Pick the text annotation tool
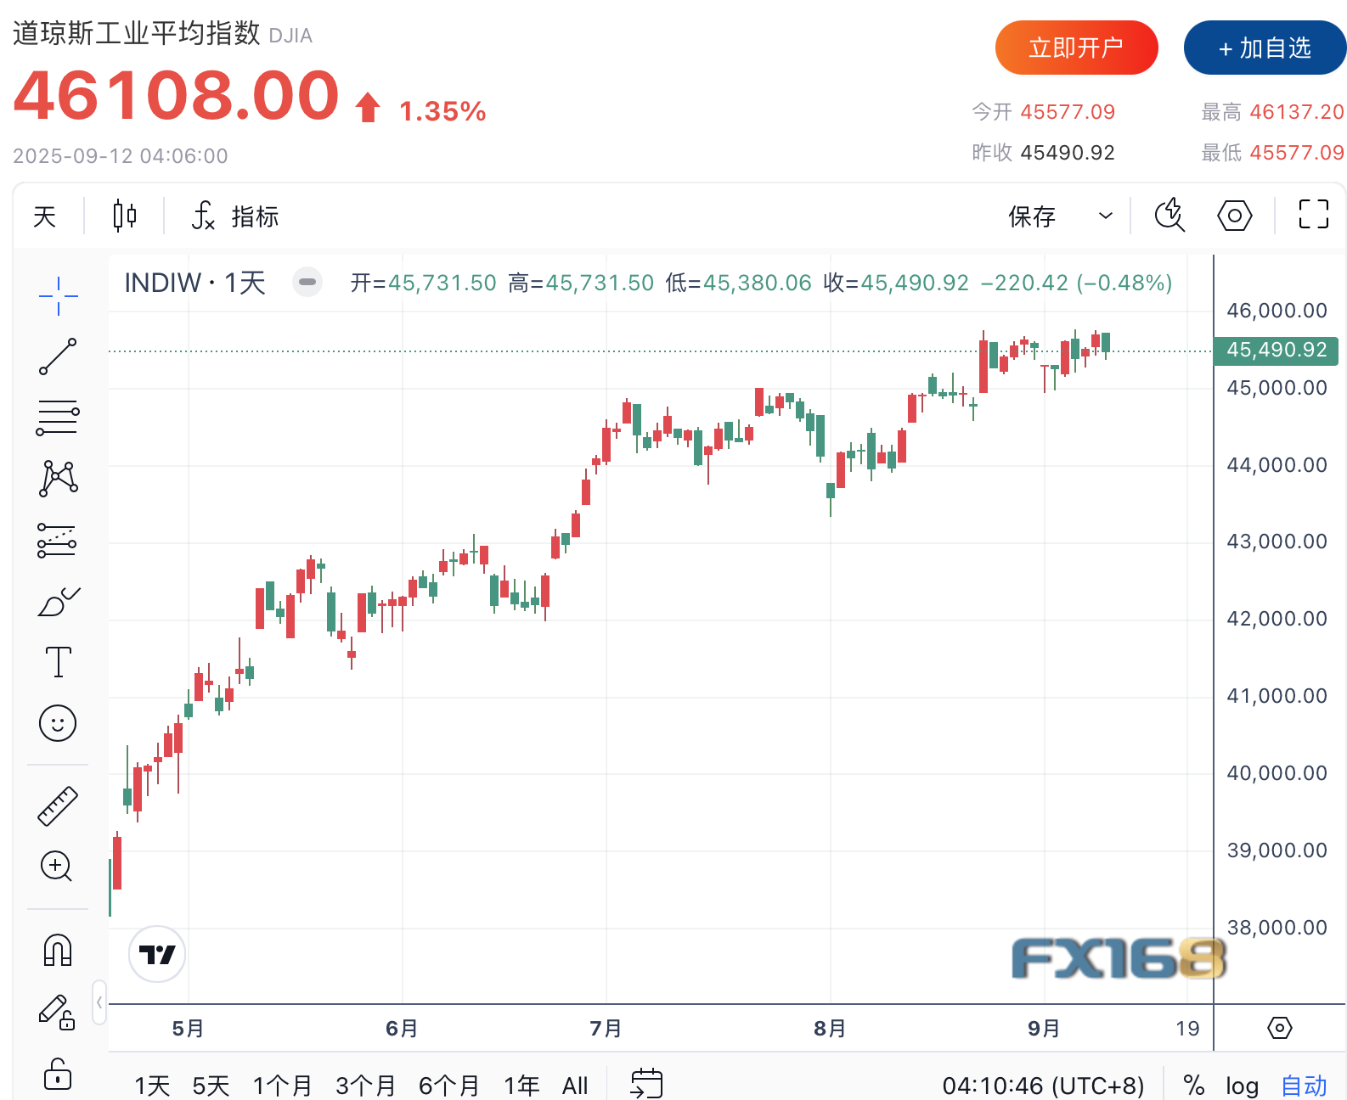This screenshot has width=1347, height=1100. click(58, 662)
